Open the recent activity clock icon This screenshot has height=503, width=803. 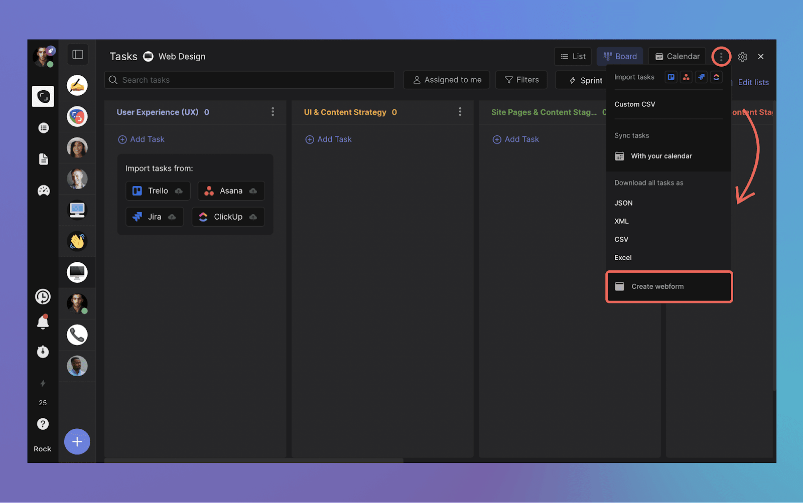[43, 297]
